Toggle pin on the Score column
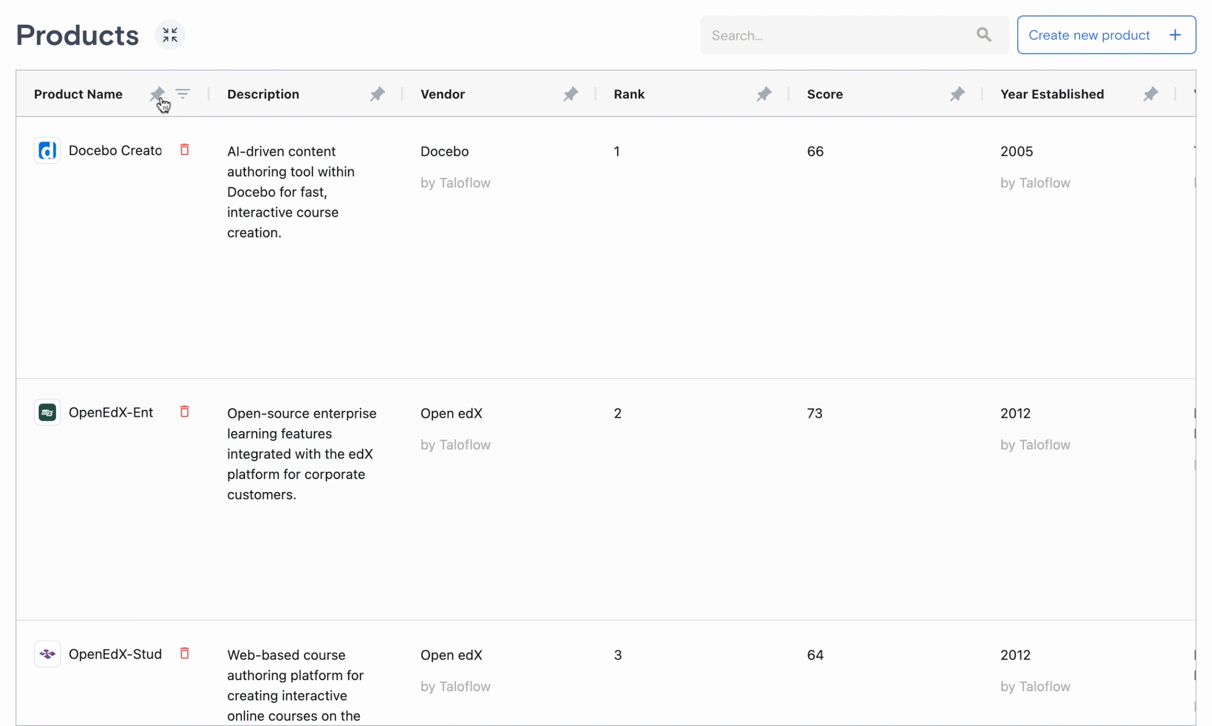Screen dimensions: 1212x726 (x=957, y=94)
